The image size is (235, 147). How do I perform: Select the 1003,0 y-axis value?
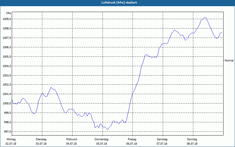coord(7,76)
